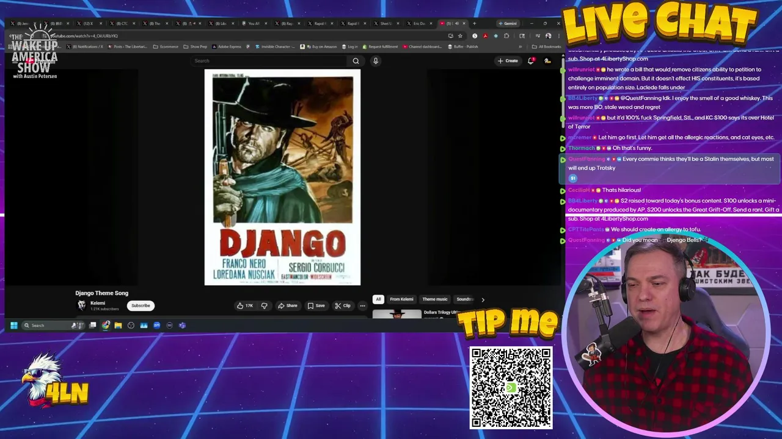
Task: Open Dollars Trilogy recommended video thumbnail
Action: [397, 315]
